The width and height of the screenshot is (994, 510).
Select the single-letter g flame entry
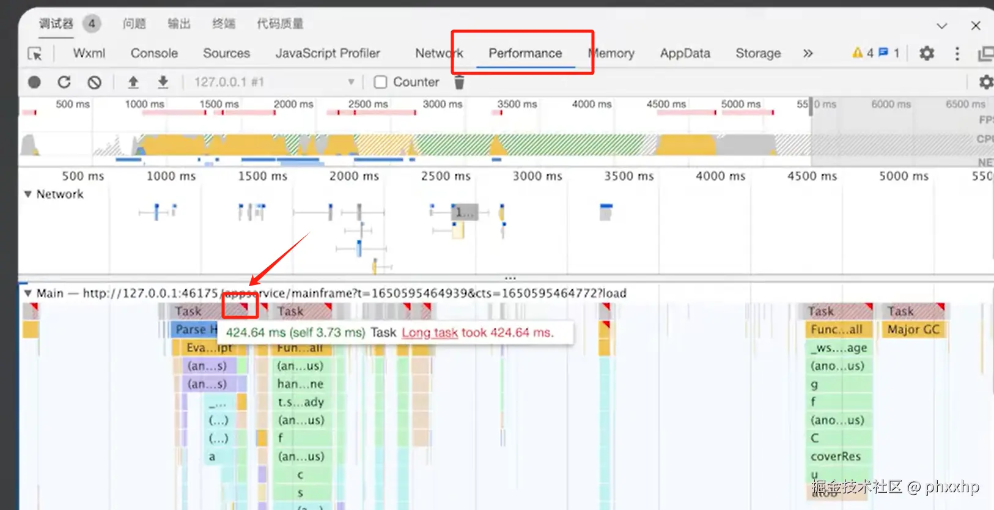pos(838,384)
